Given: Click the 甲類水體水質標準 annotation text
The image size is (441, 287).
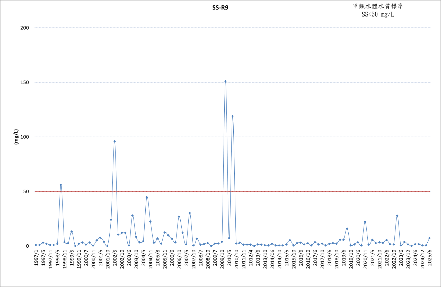Looking at the screenshot, I should pyautogui.click(x=378, y=6).
